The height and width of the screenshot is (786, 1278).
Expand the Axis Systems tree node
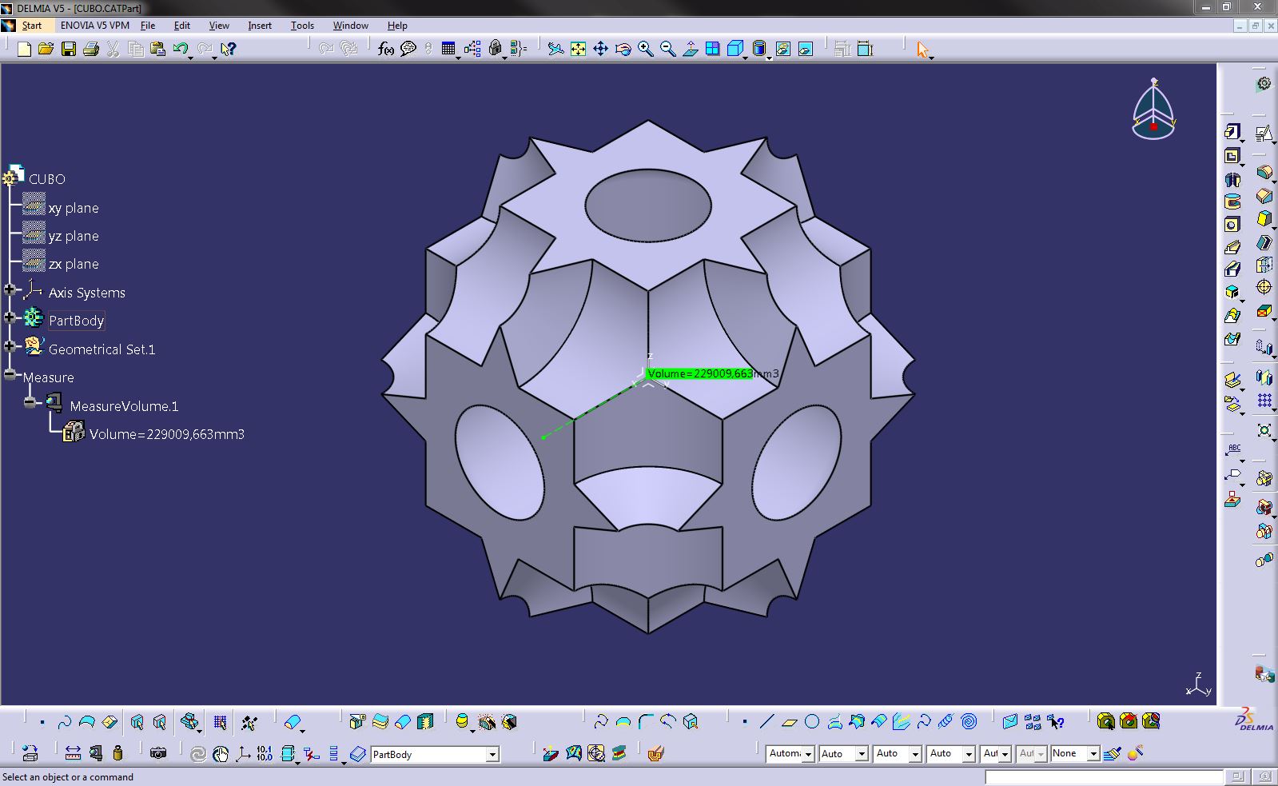(10, 289)
